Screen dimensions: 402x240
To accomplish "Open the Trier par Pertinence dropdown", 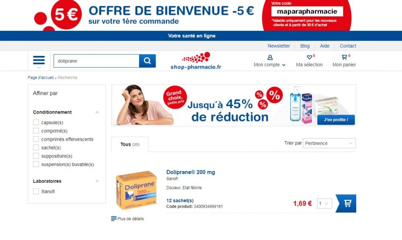I will pos(329,143).
